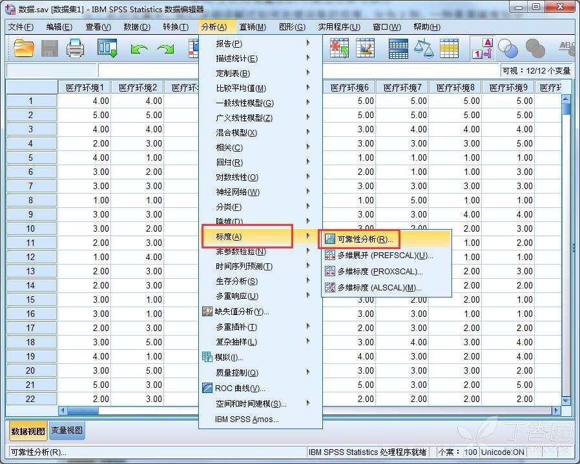Viewport: 580px width, 464px height.
Task: Expand the 分类(F) submenu
Action: tap(261, 207)
